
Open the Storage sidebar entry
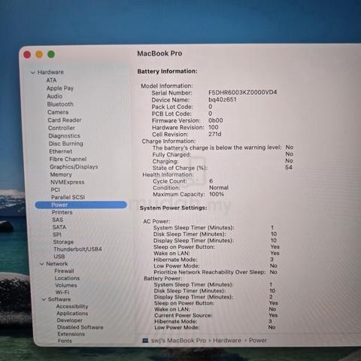tap(63, 242)
